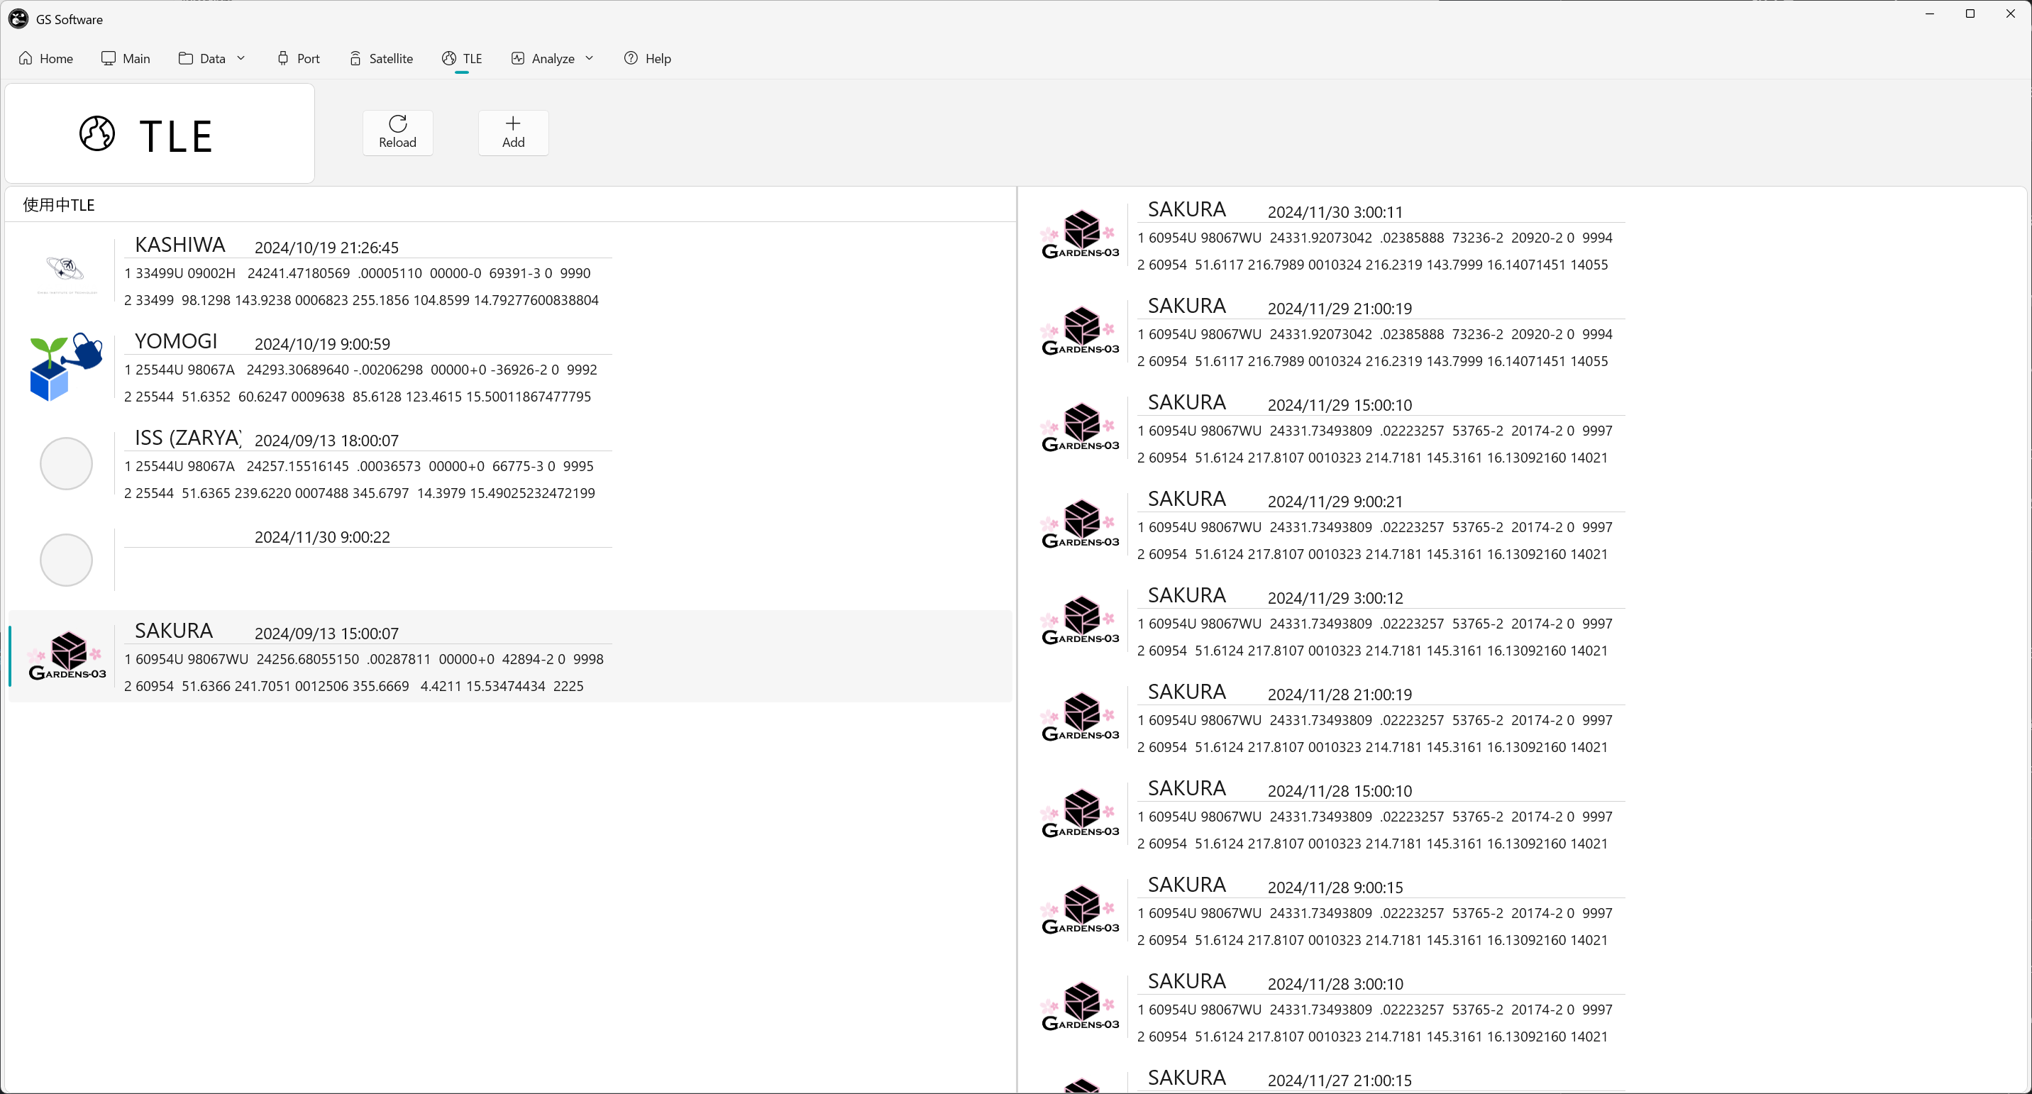This screenshot has width=2032, height=1094.
Task: Expand the Analyze dropdown chevron
Action: click(590, 58)
